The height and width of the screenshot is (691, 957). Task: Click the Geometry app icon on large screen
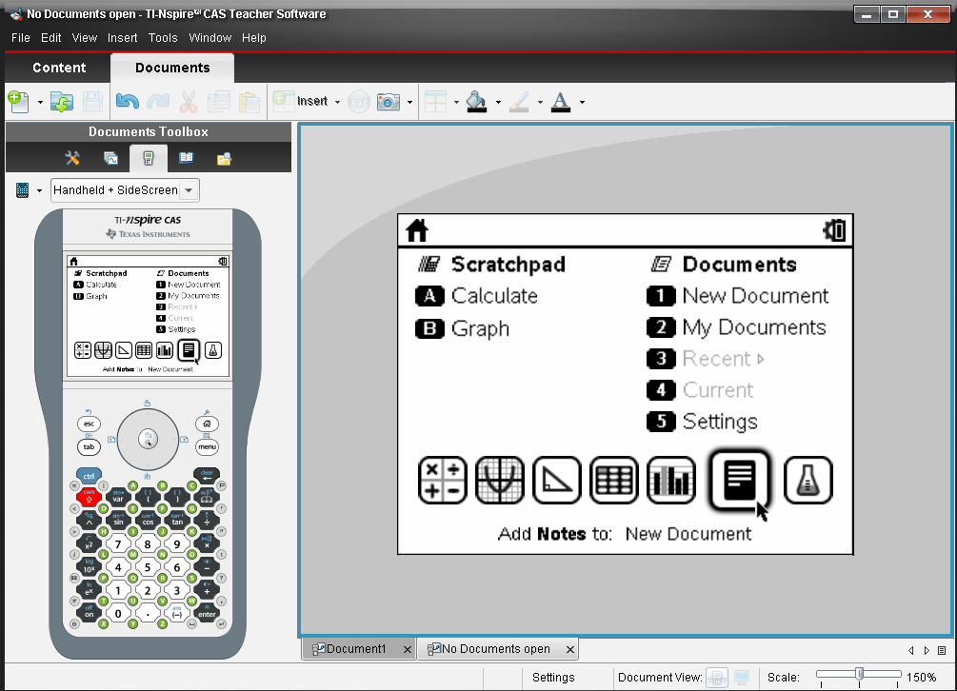557,481
